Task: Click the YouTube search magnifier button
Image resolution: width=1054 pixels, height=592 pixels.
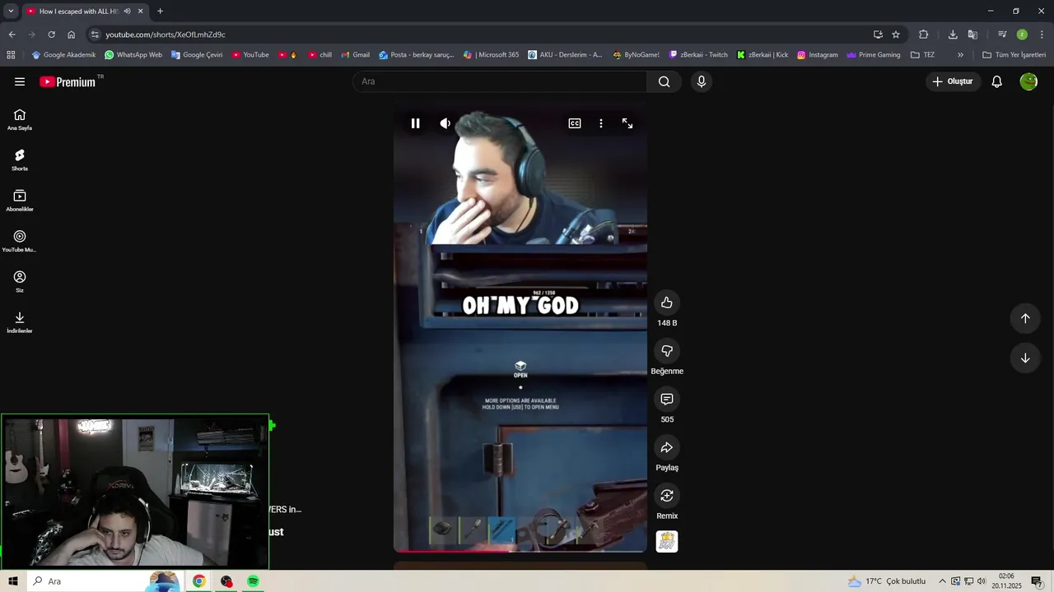Action: [x=665, y=81]
